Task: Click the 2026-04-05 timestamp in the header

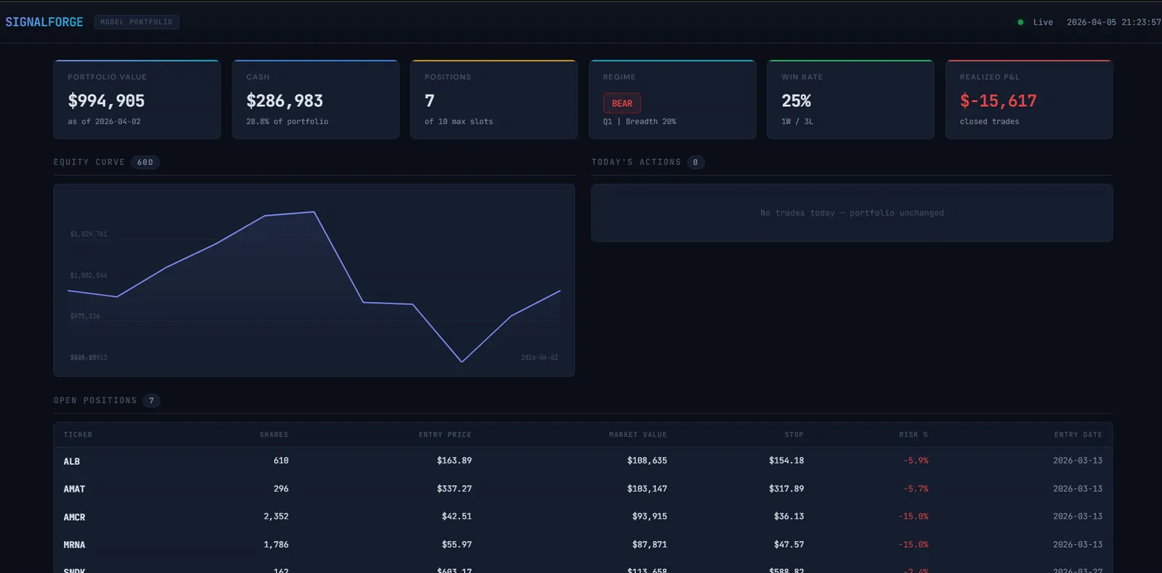Action: 1113,23
